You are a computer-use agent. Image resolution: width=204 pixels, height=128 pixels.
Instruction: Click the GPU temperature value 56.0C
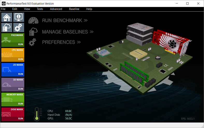click(69, 118)
